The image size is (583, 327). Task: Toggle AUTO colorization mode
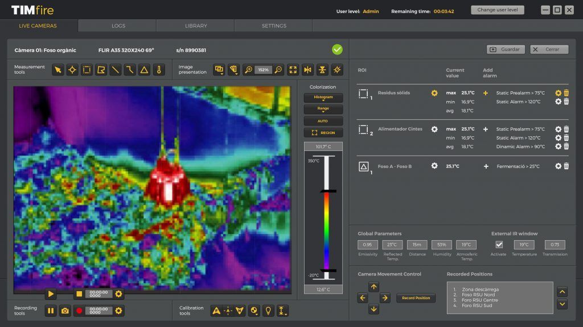[323, 121]
